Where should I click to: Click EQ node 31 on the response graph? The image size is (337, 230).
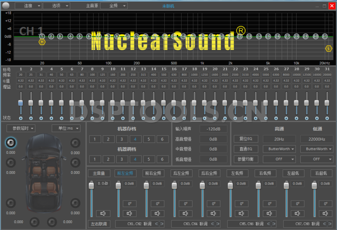[324, 36]
